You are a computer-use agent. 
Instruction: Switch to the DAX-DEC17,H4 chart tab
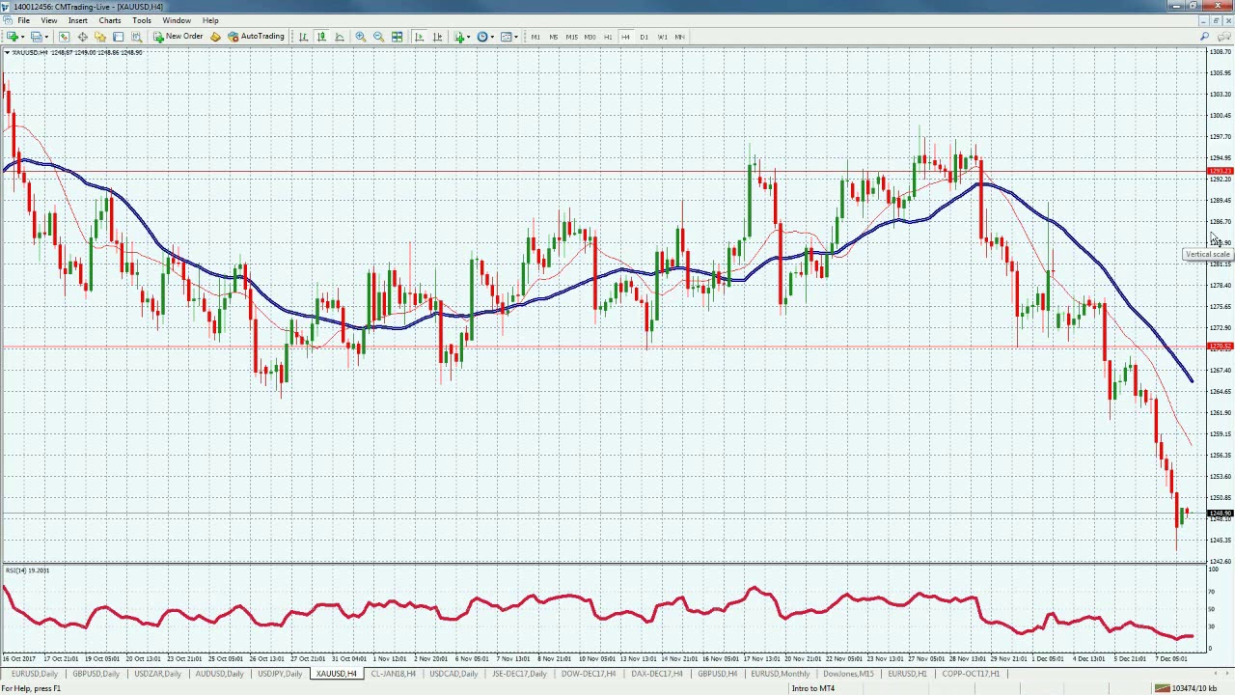coord(657,674)
